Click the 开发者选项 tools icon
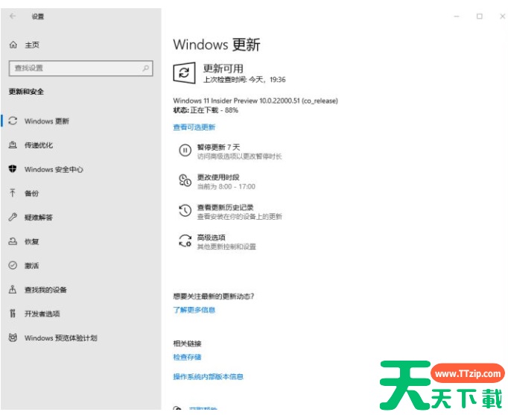Screen dimensions: 508x415 click(13, 313)
